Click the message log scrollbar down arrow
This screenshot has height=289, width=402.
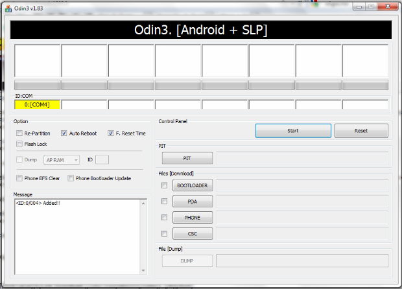tap(143, 270)
